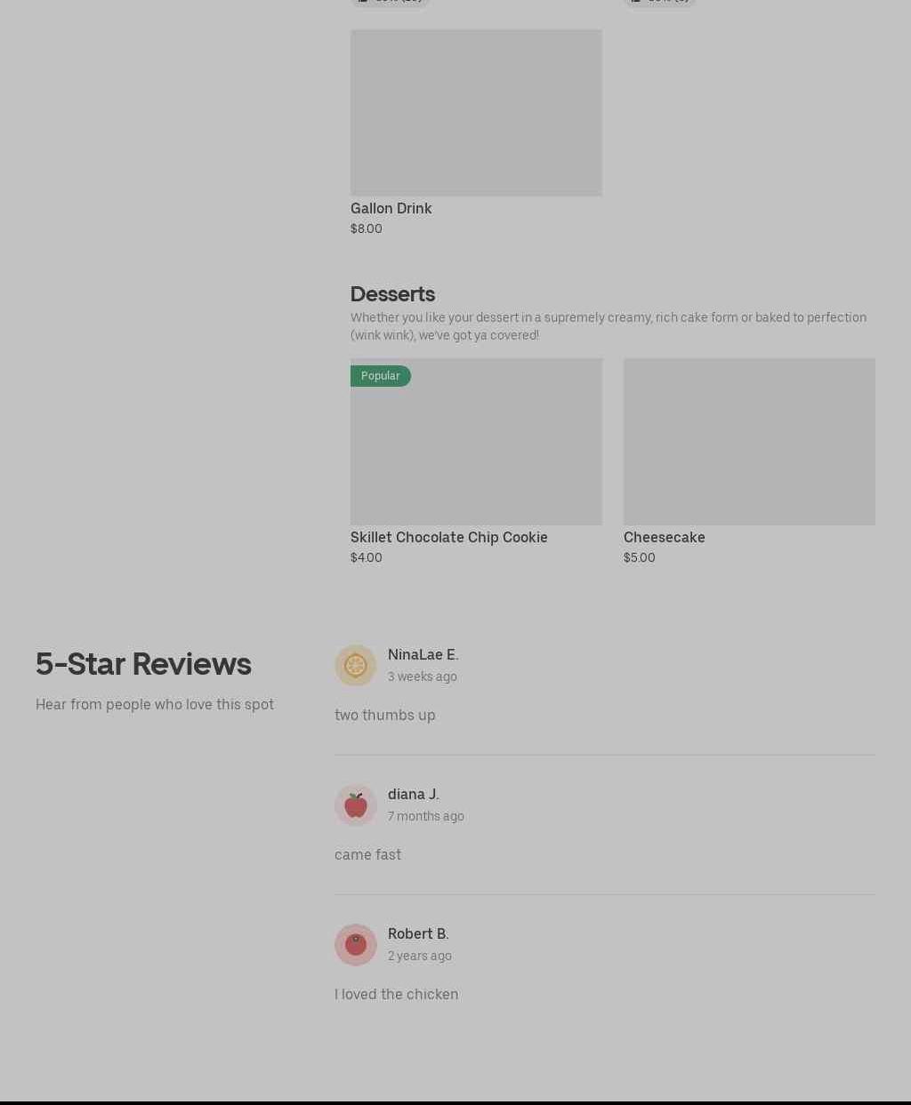The width and height of the screenshot is (911, 1105).
Task: Click the green Popular badge
Action: click(380, 375)
